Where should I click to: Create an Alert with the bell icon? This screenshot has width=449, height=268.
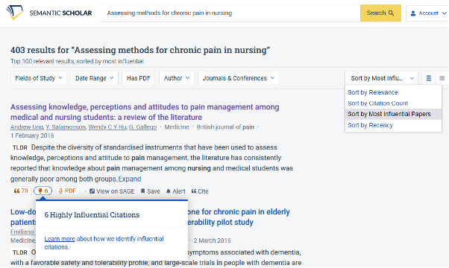(175, 191)
